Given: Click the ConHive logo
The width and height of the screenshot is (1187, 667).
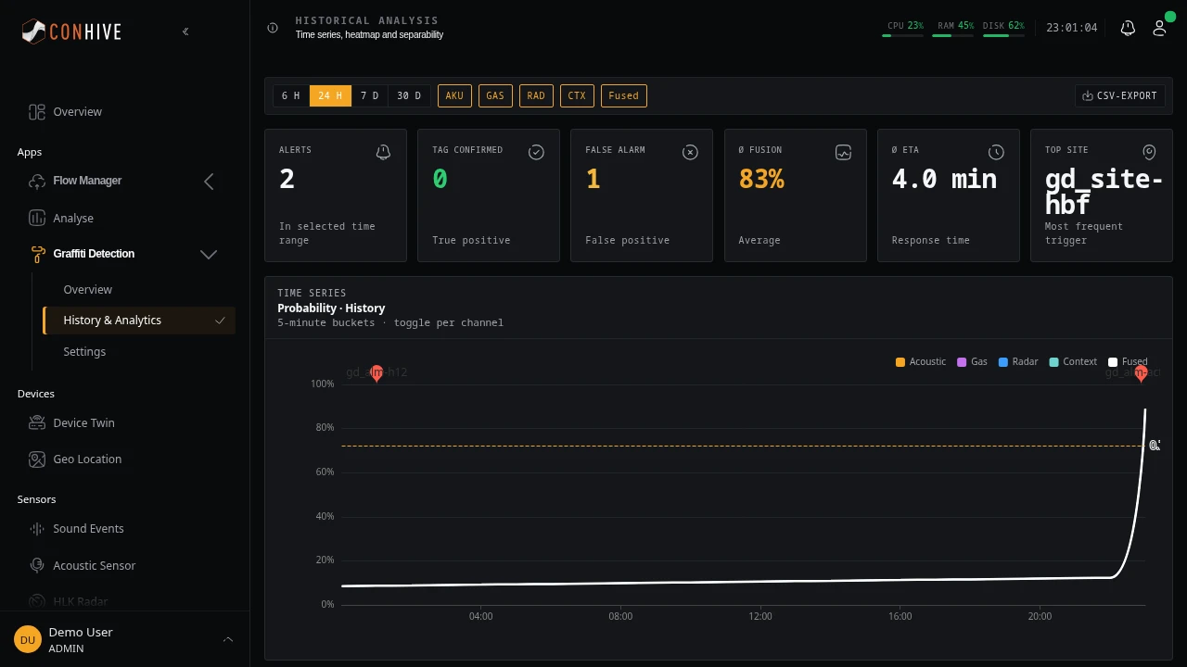Looking at the screenshot, I should pyautogui.click(x=71, y=31).
